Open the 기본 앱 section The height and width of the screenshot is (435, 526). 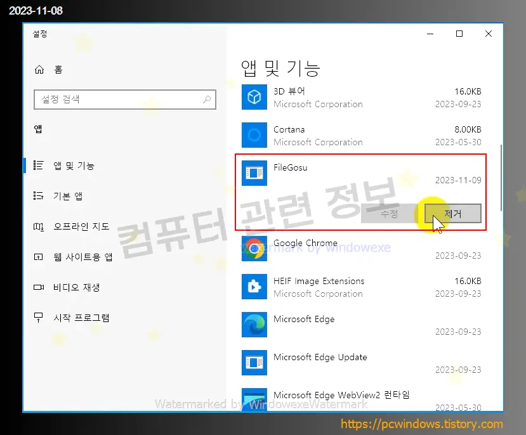[68, 196]
